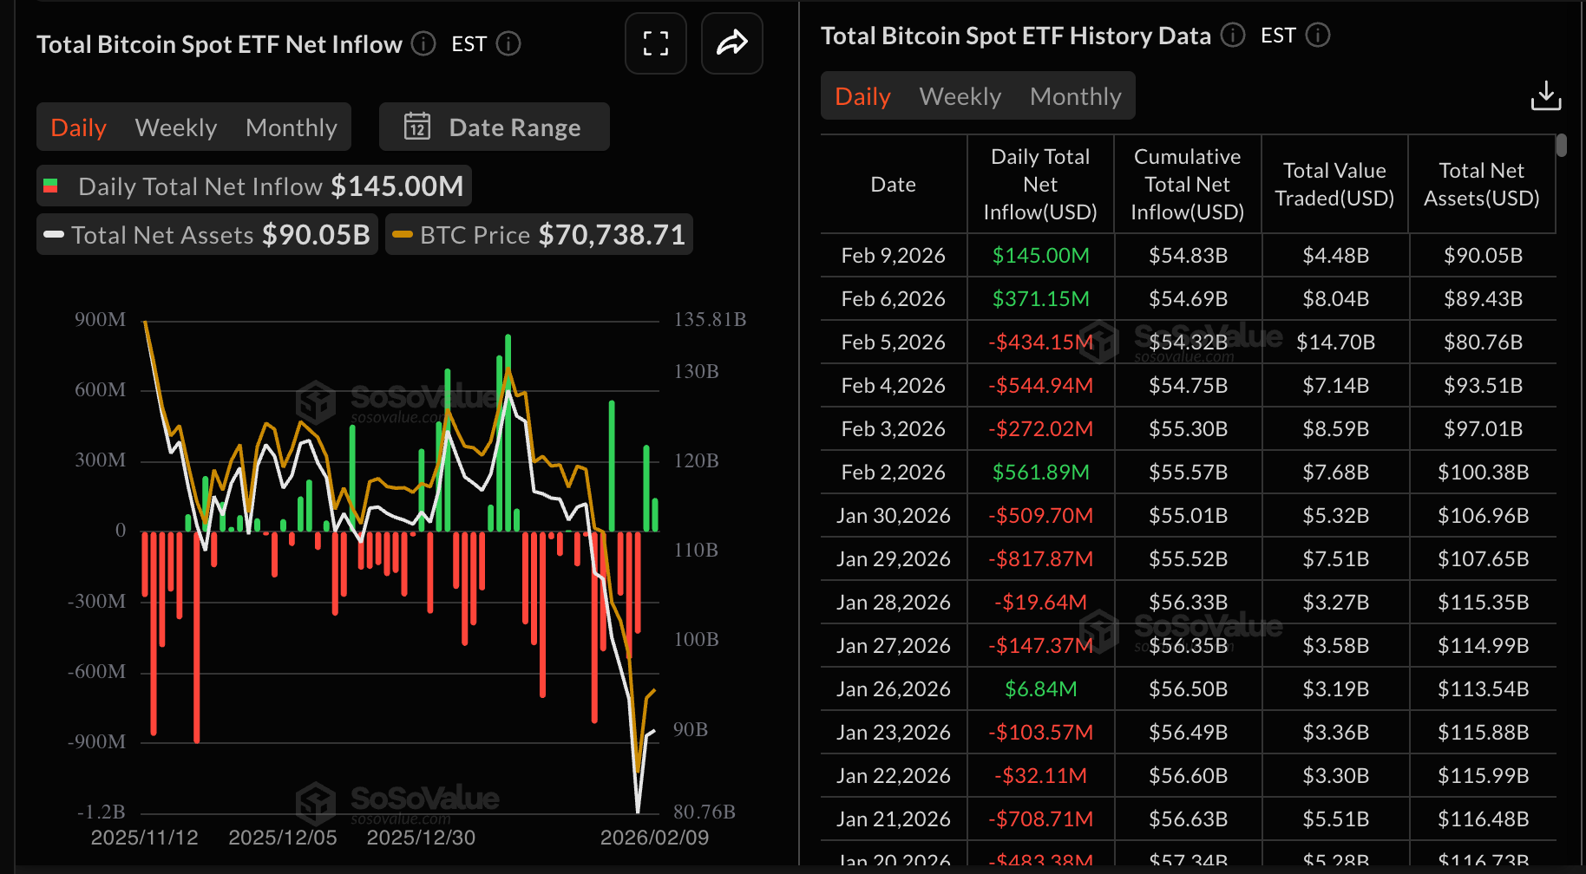Click the -$19.64M outflow value

click(1041, 602)
